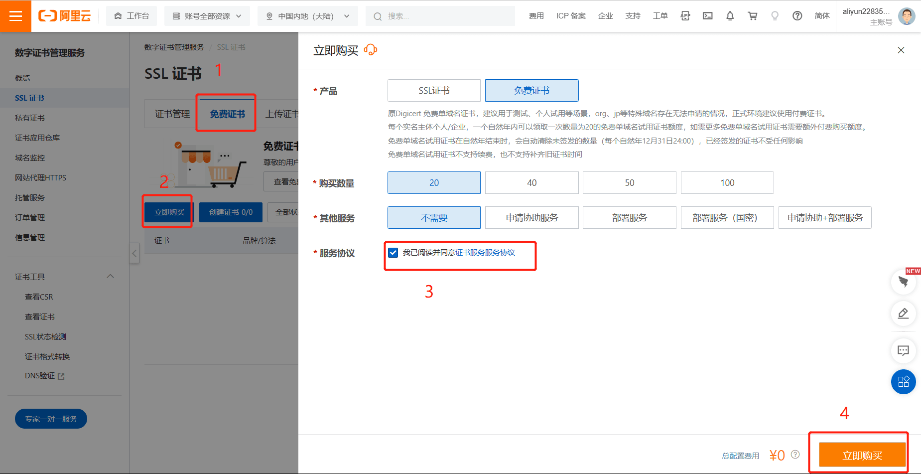Click the help question mark icon
921x474 pixels.
tap(797, 16)
